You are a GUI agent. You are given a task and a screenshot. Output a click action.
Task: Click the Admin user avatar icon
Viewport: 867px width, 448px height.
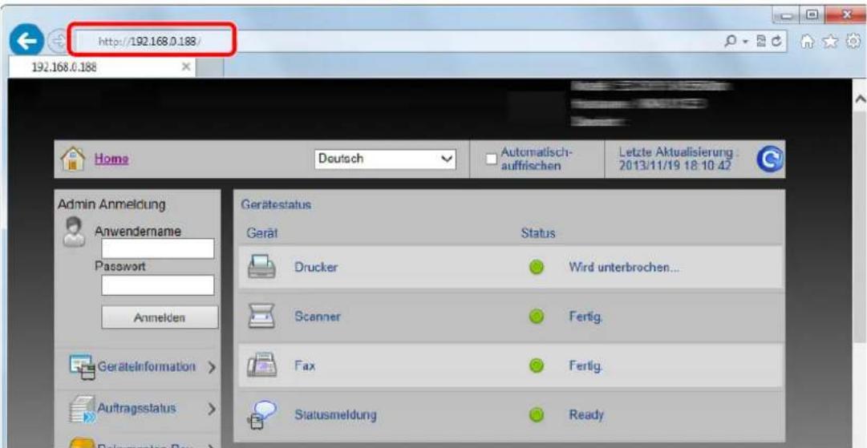tap(74, 232)
